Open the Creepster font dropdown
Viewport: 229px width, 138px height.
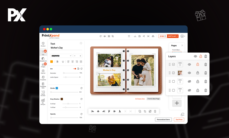coord(61,56)
